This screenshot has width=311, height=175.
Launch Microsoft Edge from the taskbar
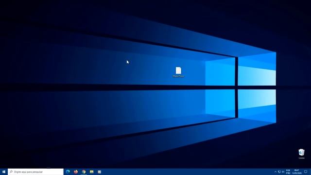[68, 172]
